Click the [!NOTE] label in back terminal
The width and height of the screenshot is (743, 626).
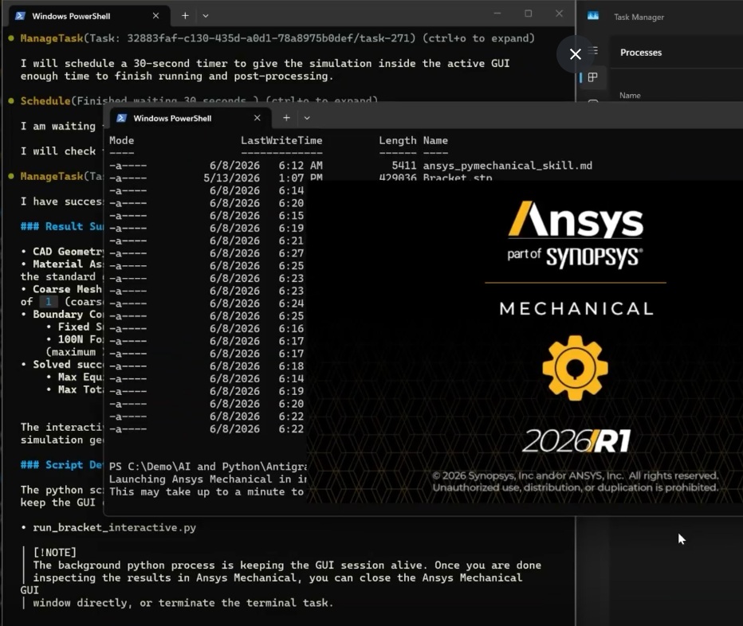54,553
